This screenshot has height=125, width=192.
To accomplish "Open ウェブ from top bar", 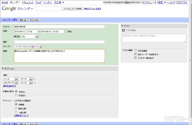I will click(38, 2).
